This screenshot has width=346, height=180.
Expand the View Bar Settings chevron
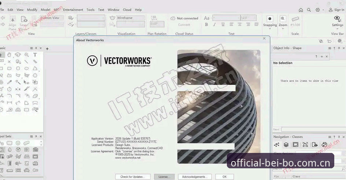[x=338, y=29]
